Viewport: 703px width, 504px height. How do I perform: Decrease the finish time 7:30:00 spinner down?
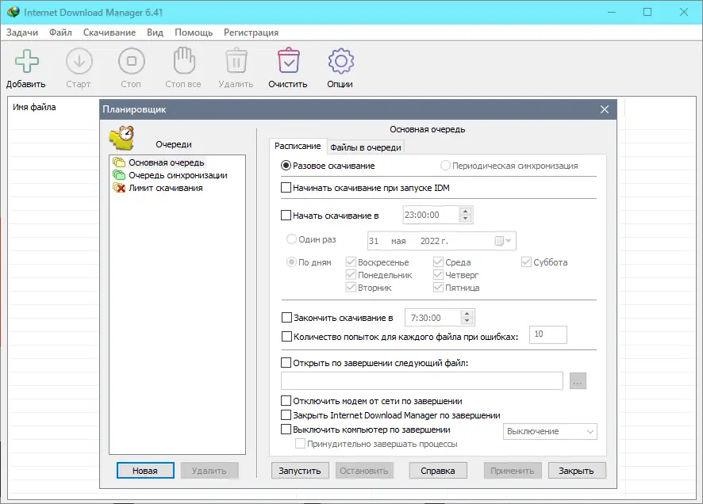(467, 321)
